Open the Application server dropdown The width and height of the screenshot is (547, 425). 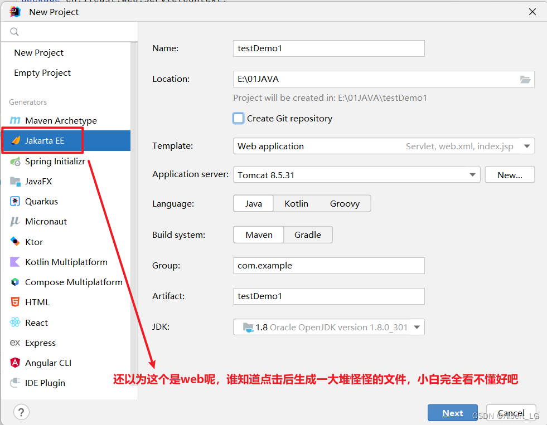(356, 175)
